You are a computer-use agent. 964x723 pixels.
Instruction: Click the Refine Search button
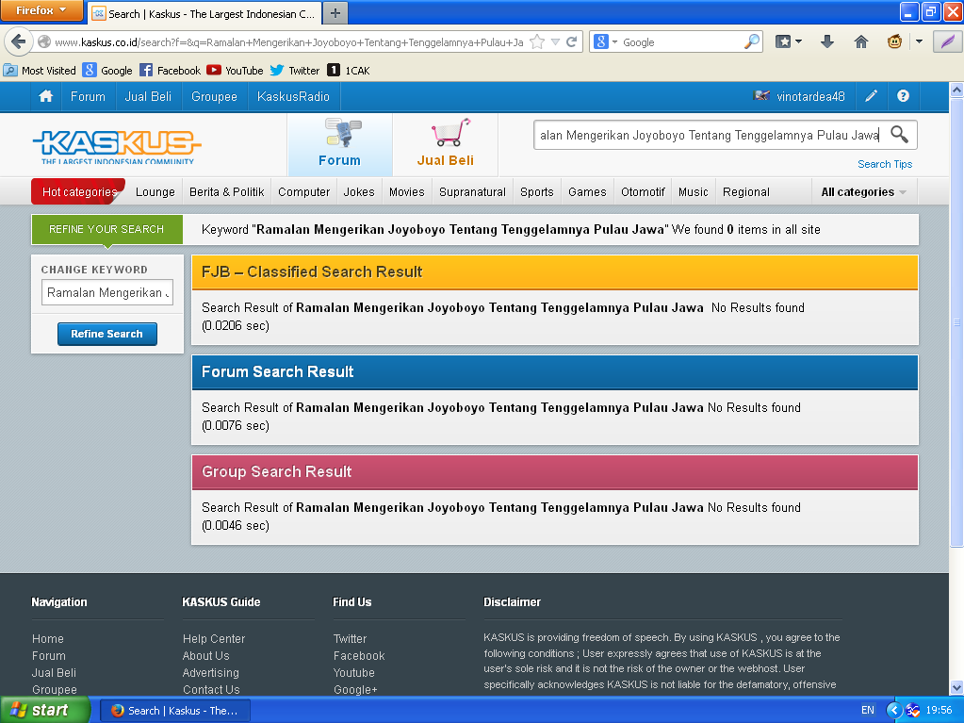point(107,334)
